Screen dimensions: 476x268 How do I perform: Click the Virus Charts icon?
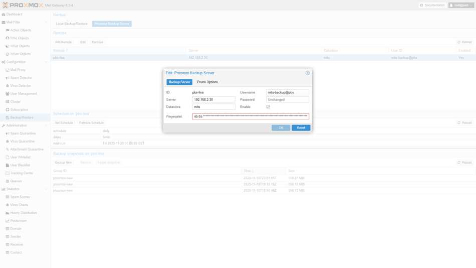[x=8, y=205]
